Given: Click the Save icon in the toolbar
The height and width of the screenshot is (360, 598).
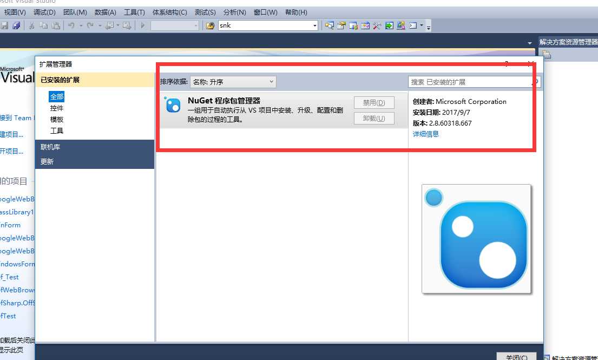Looking at the screenshot, I should (4, 25).
